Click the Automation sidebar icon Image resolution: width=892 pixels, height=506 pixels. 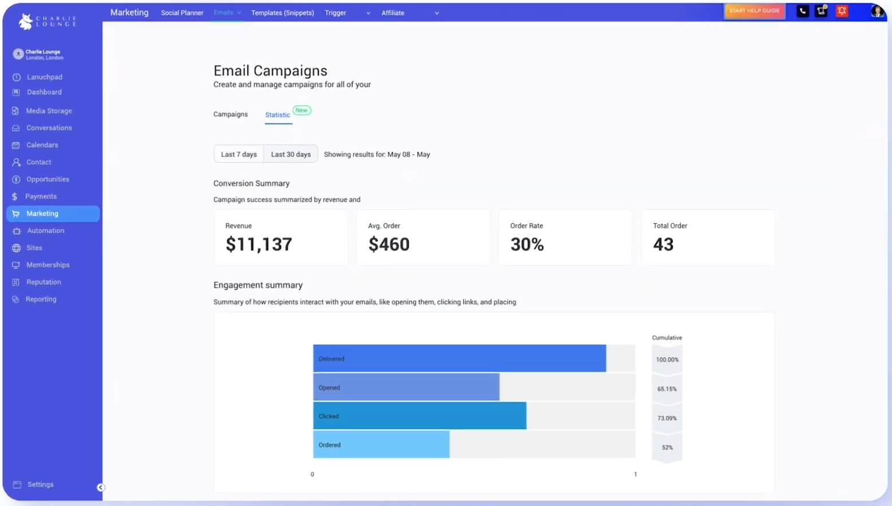17,231
